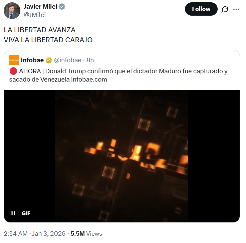Click the blue verified badge beside Javier Milei
This screenshot has width=246, height=243.
click(62, 7)
